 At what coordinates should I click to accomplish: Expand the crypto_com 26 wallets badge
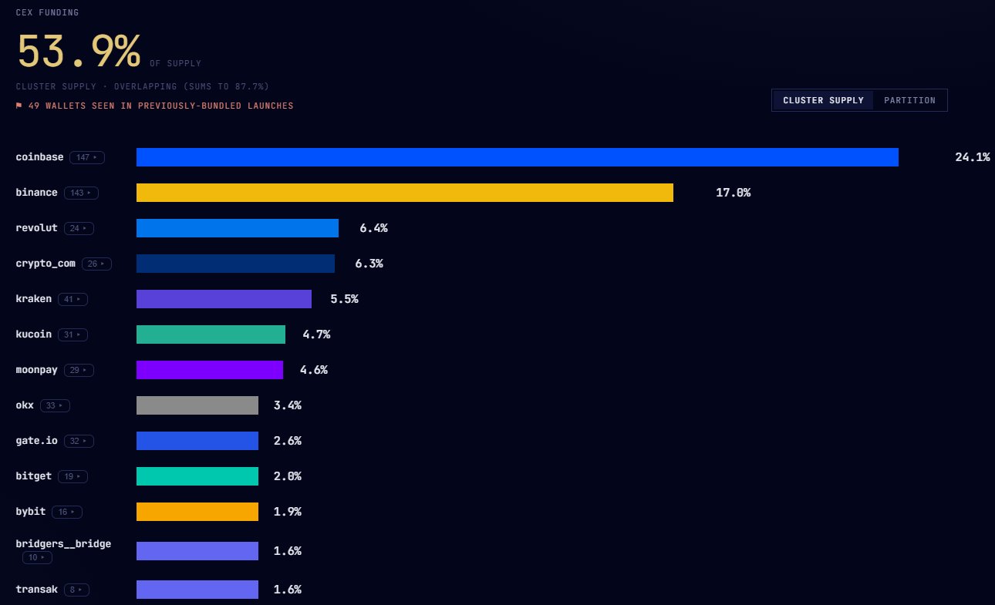[96, 264]
